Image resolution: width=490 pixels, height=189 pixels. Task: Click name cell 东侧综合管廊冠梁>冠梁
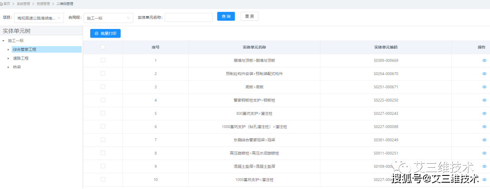pyautogui.click(x=255, y=140)
